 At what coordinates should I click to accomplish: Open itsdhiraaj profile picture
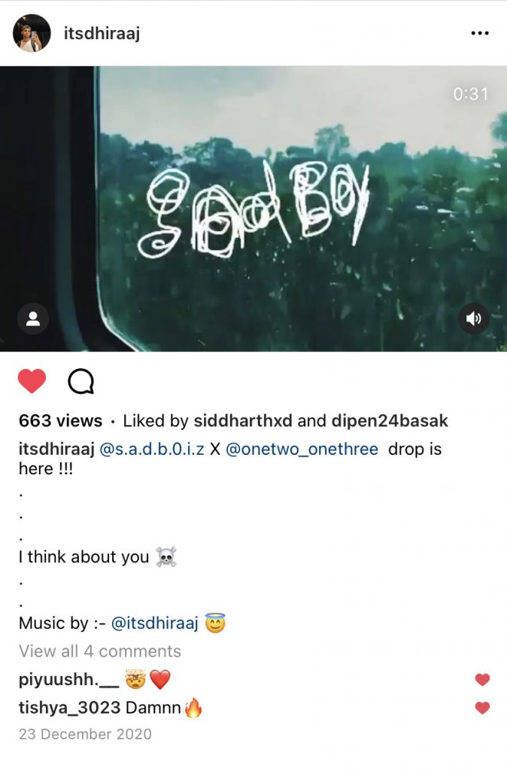pos(32,33)
